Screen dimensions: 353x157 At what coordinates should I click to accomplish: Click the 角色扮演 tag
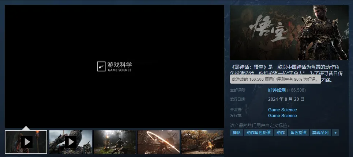[298, 133]
